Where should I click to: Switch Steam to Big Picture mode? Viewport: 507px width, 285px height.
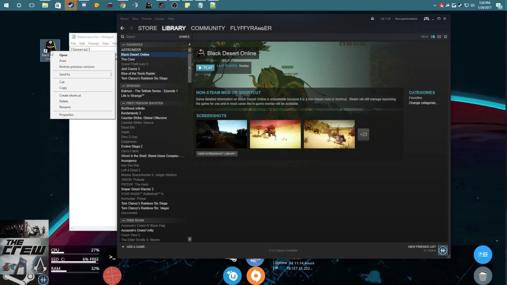(426, 19)
